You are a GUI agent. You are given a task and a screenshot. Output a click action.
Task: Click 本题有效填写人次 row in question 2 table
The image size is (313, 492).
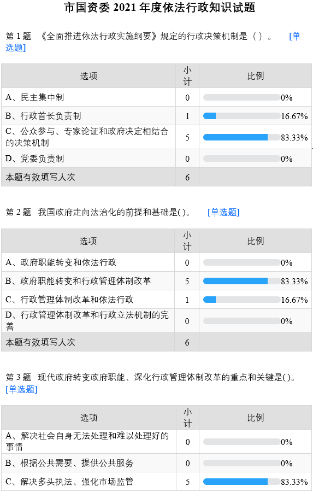click(x=156, y=342)
